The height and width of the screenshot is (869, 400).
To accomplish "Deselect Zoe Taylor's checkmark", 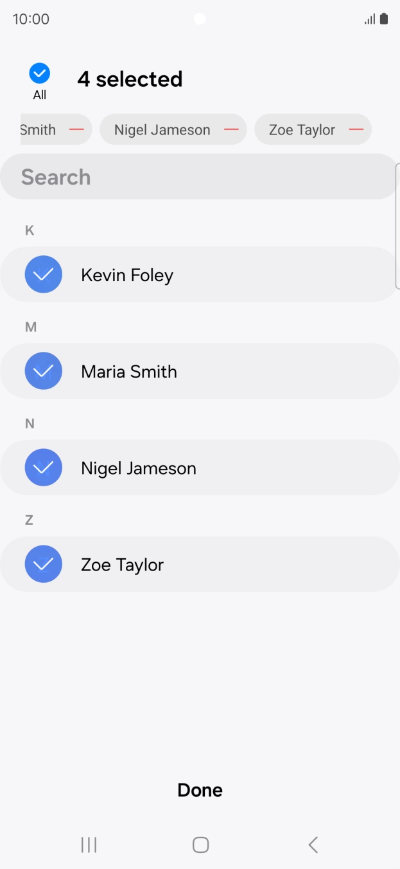I will (44, 564).
